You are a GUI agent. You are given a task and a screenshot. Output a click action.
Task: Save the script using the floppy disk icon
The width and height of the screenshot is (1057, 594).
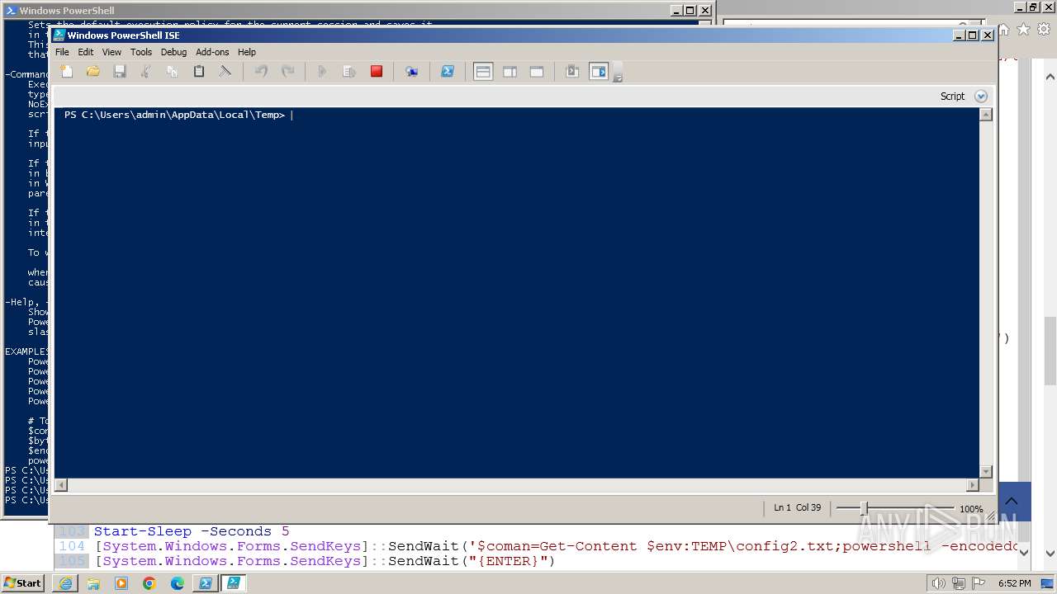point(120,72)
